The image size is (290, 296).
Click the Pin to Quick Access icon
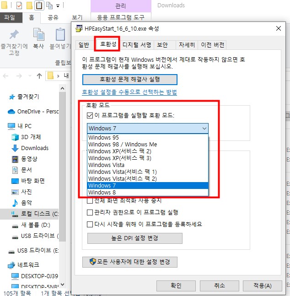pos(14,35)
